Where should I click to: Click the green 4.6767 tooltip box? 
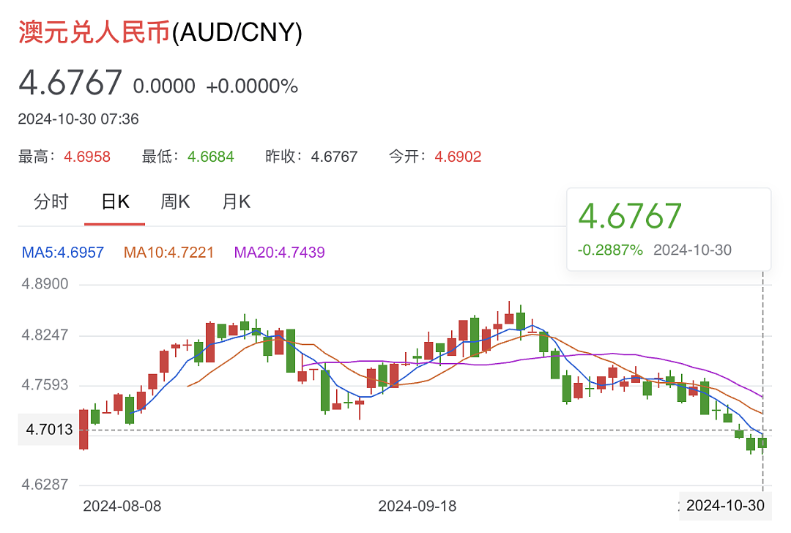pyautogui.click(x=668, y=229)
